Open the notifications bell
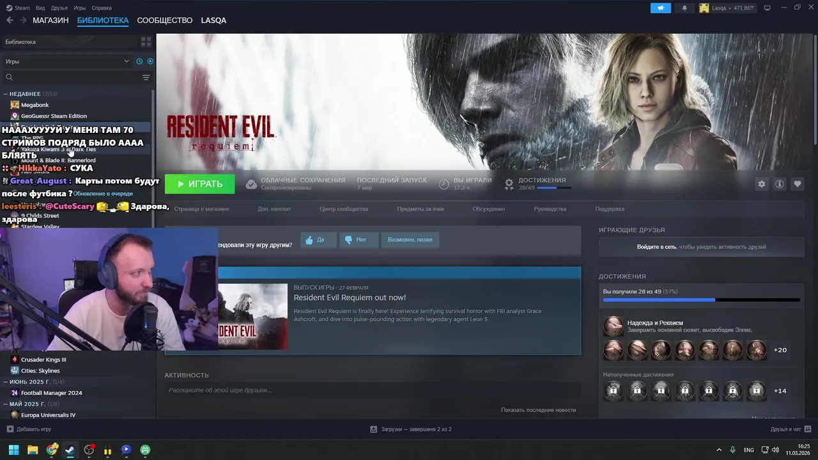 tap(684, 8)
